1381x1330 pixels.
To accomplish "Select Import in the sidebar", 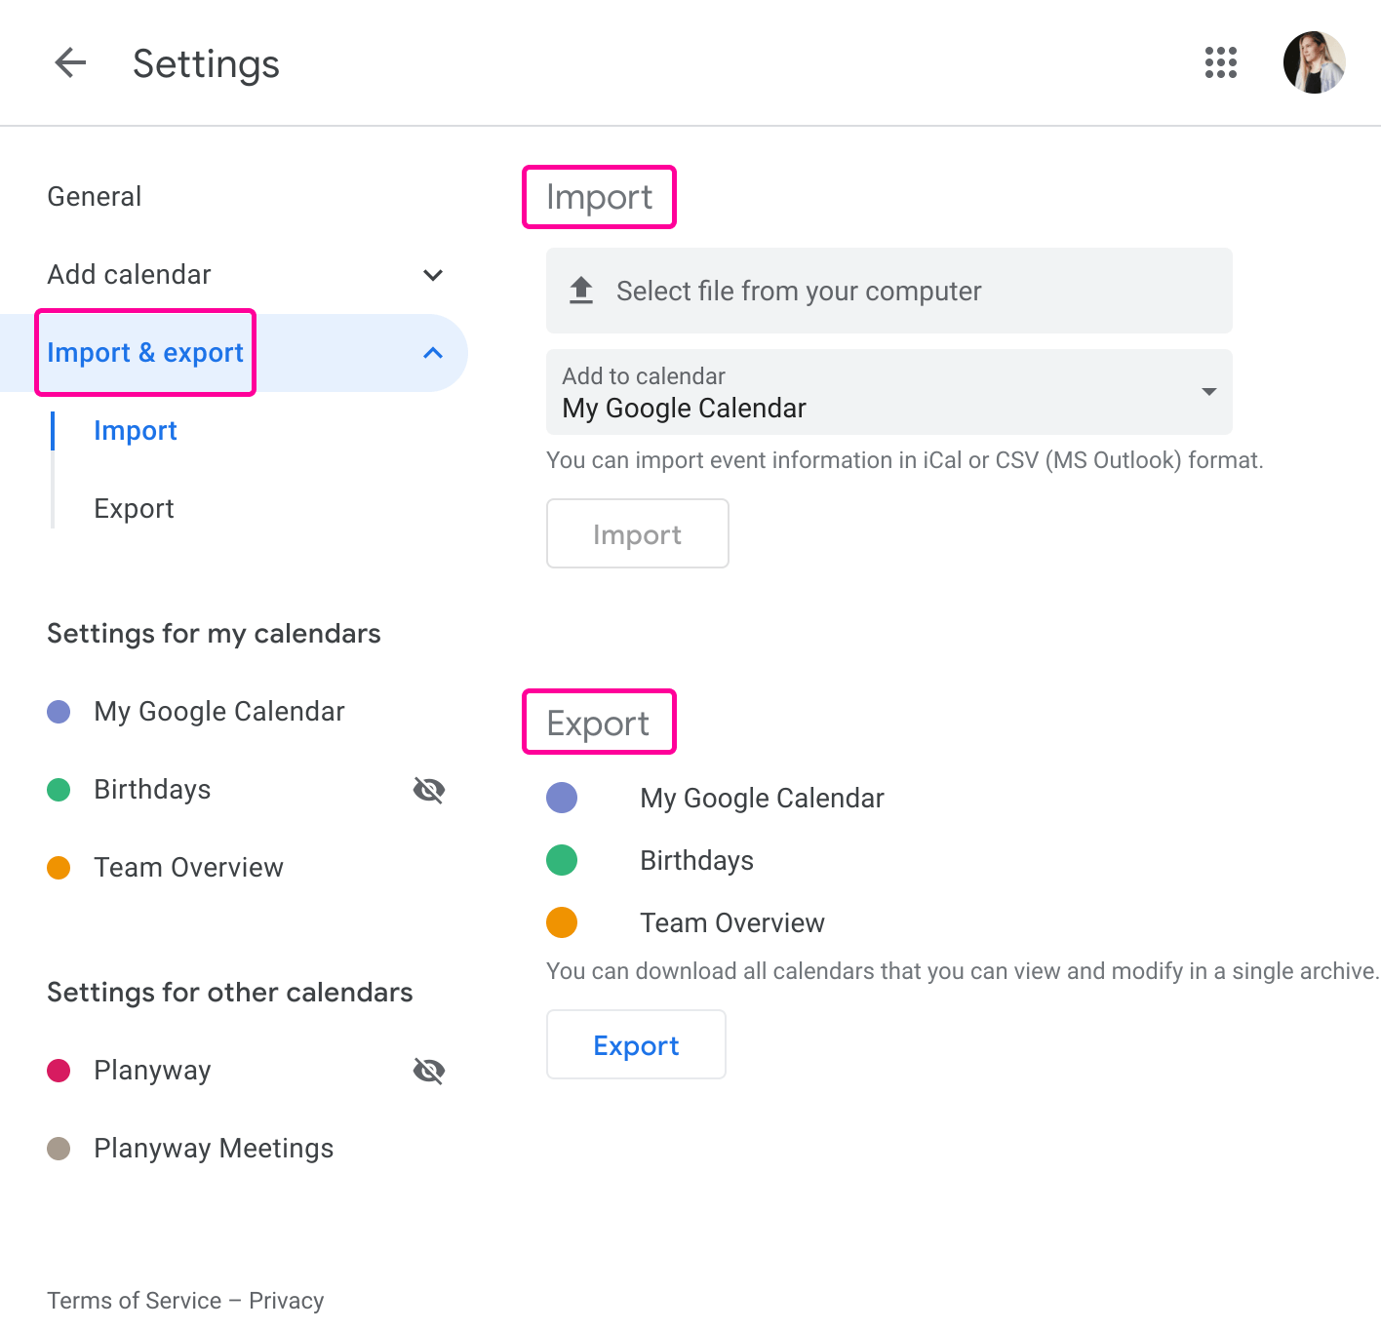I will point(136,430).
